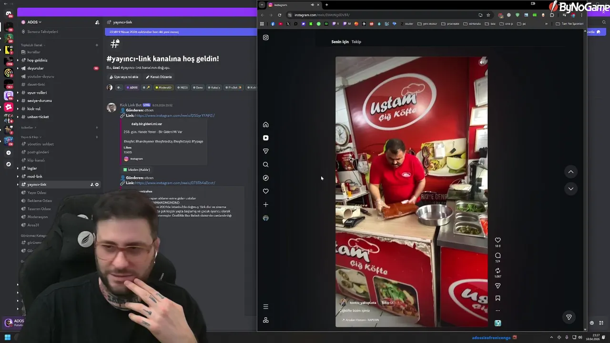Open Instagram Home in sidebar
The height and width of the screenshot is (343, 610).
pos(265,125)
